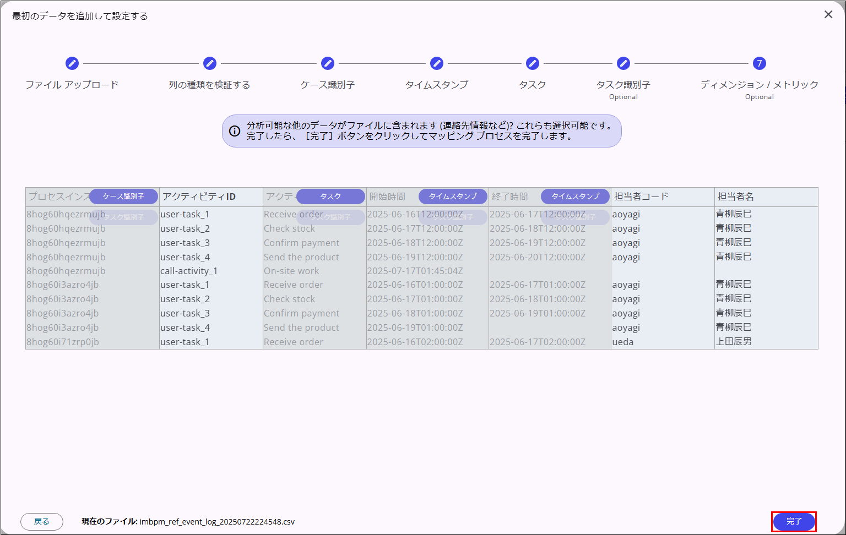This screenshot has width=846, height=535.
Task: Click the タスク識別子 step pencil icon
Action: [x=623, y=63]
